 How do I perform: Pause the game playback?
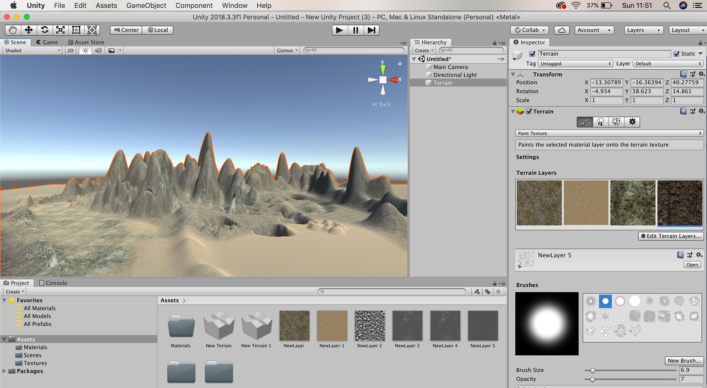(x=356, y=30)
